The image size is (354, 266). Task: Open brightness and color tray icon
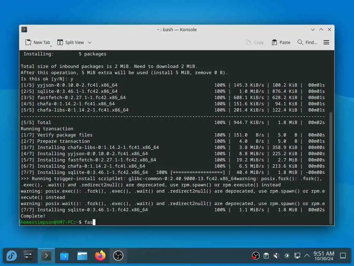tap(287, 256)
